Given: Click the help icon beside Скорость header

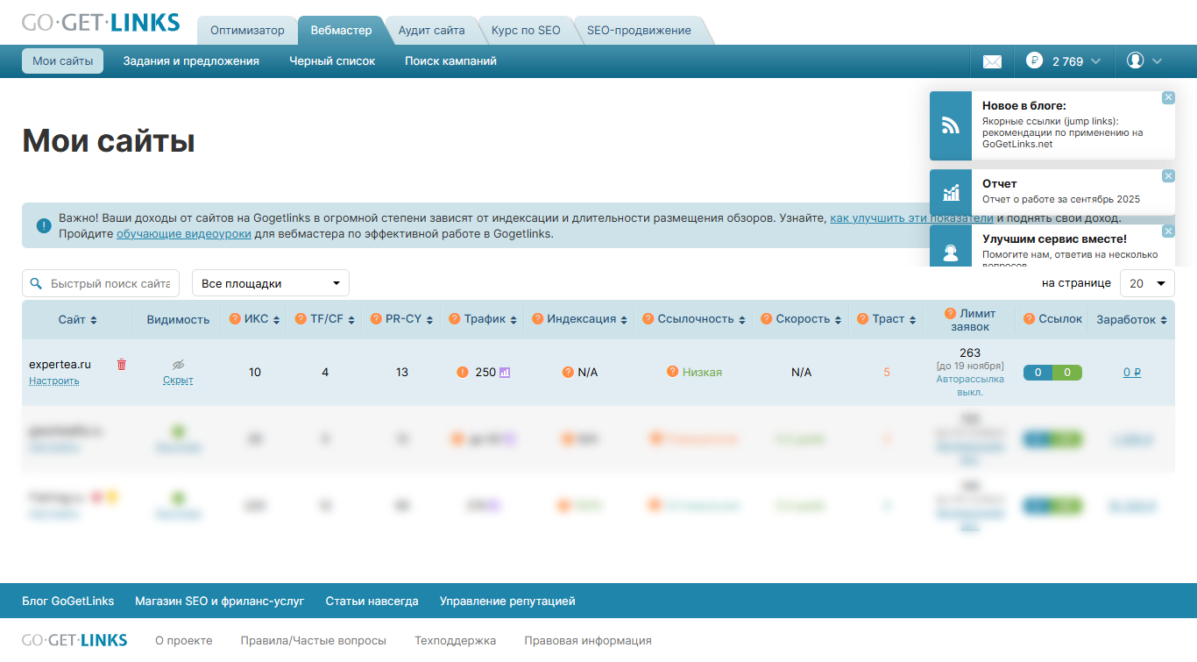Looking at the screenshot, I should [768, 319].
